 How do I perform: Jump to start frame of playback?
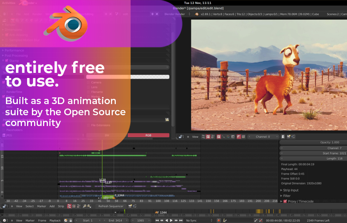[x=157, y=220]
